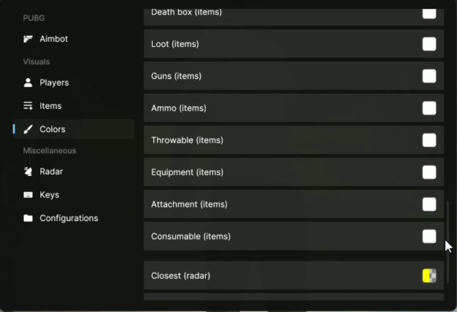Change the yellow Closest (radar) color
The height and width of the screenshot is (312, 457).
(429, 275)
